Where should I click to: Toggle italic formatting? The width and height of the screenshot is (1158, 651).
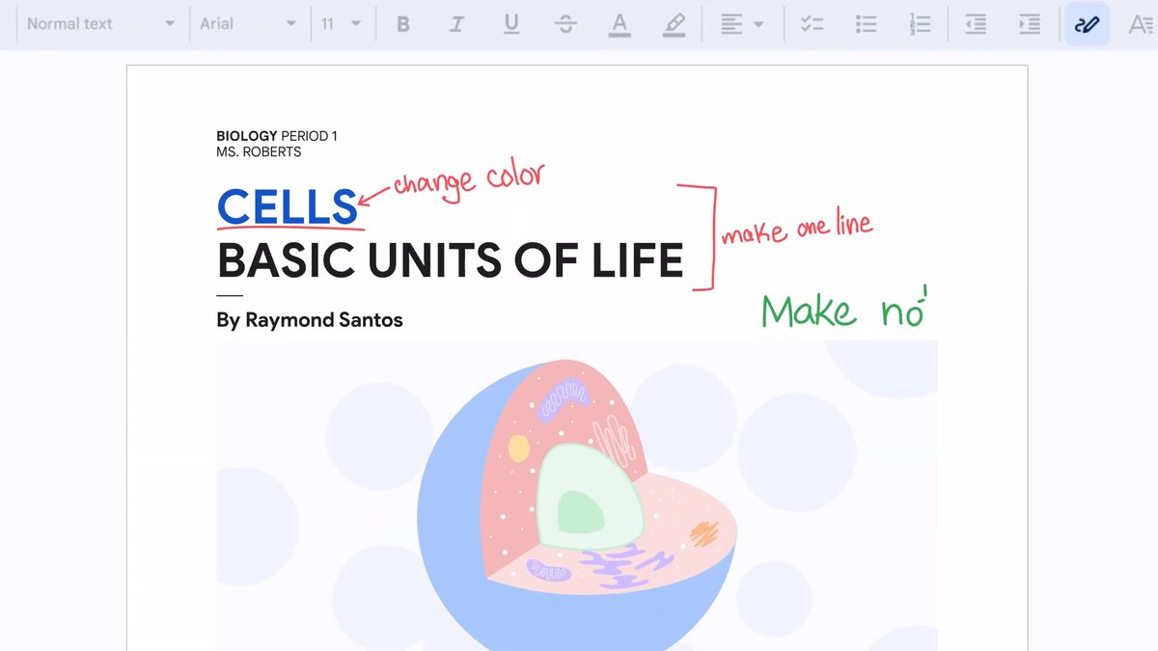(x=457, y=24)
